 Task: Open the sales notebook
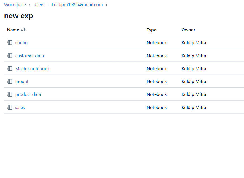pyautogui.click(x=20, y=107)
